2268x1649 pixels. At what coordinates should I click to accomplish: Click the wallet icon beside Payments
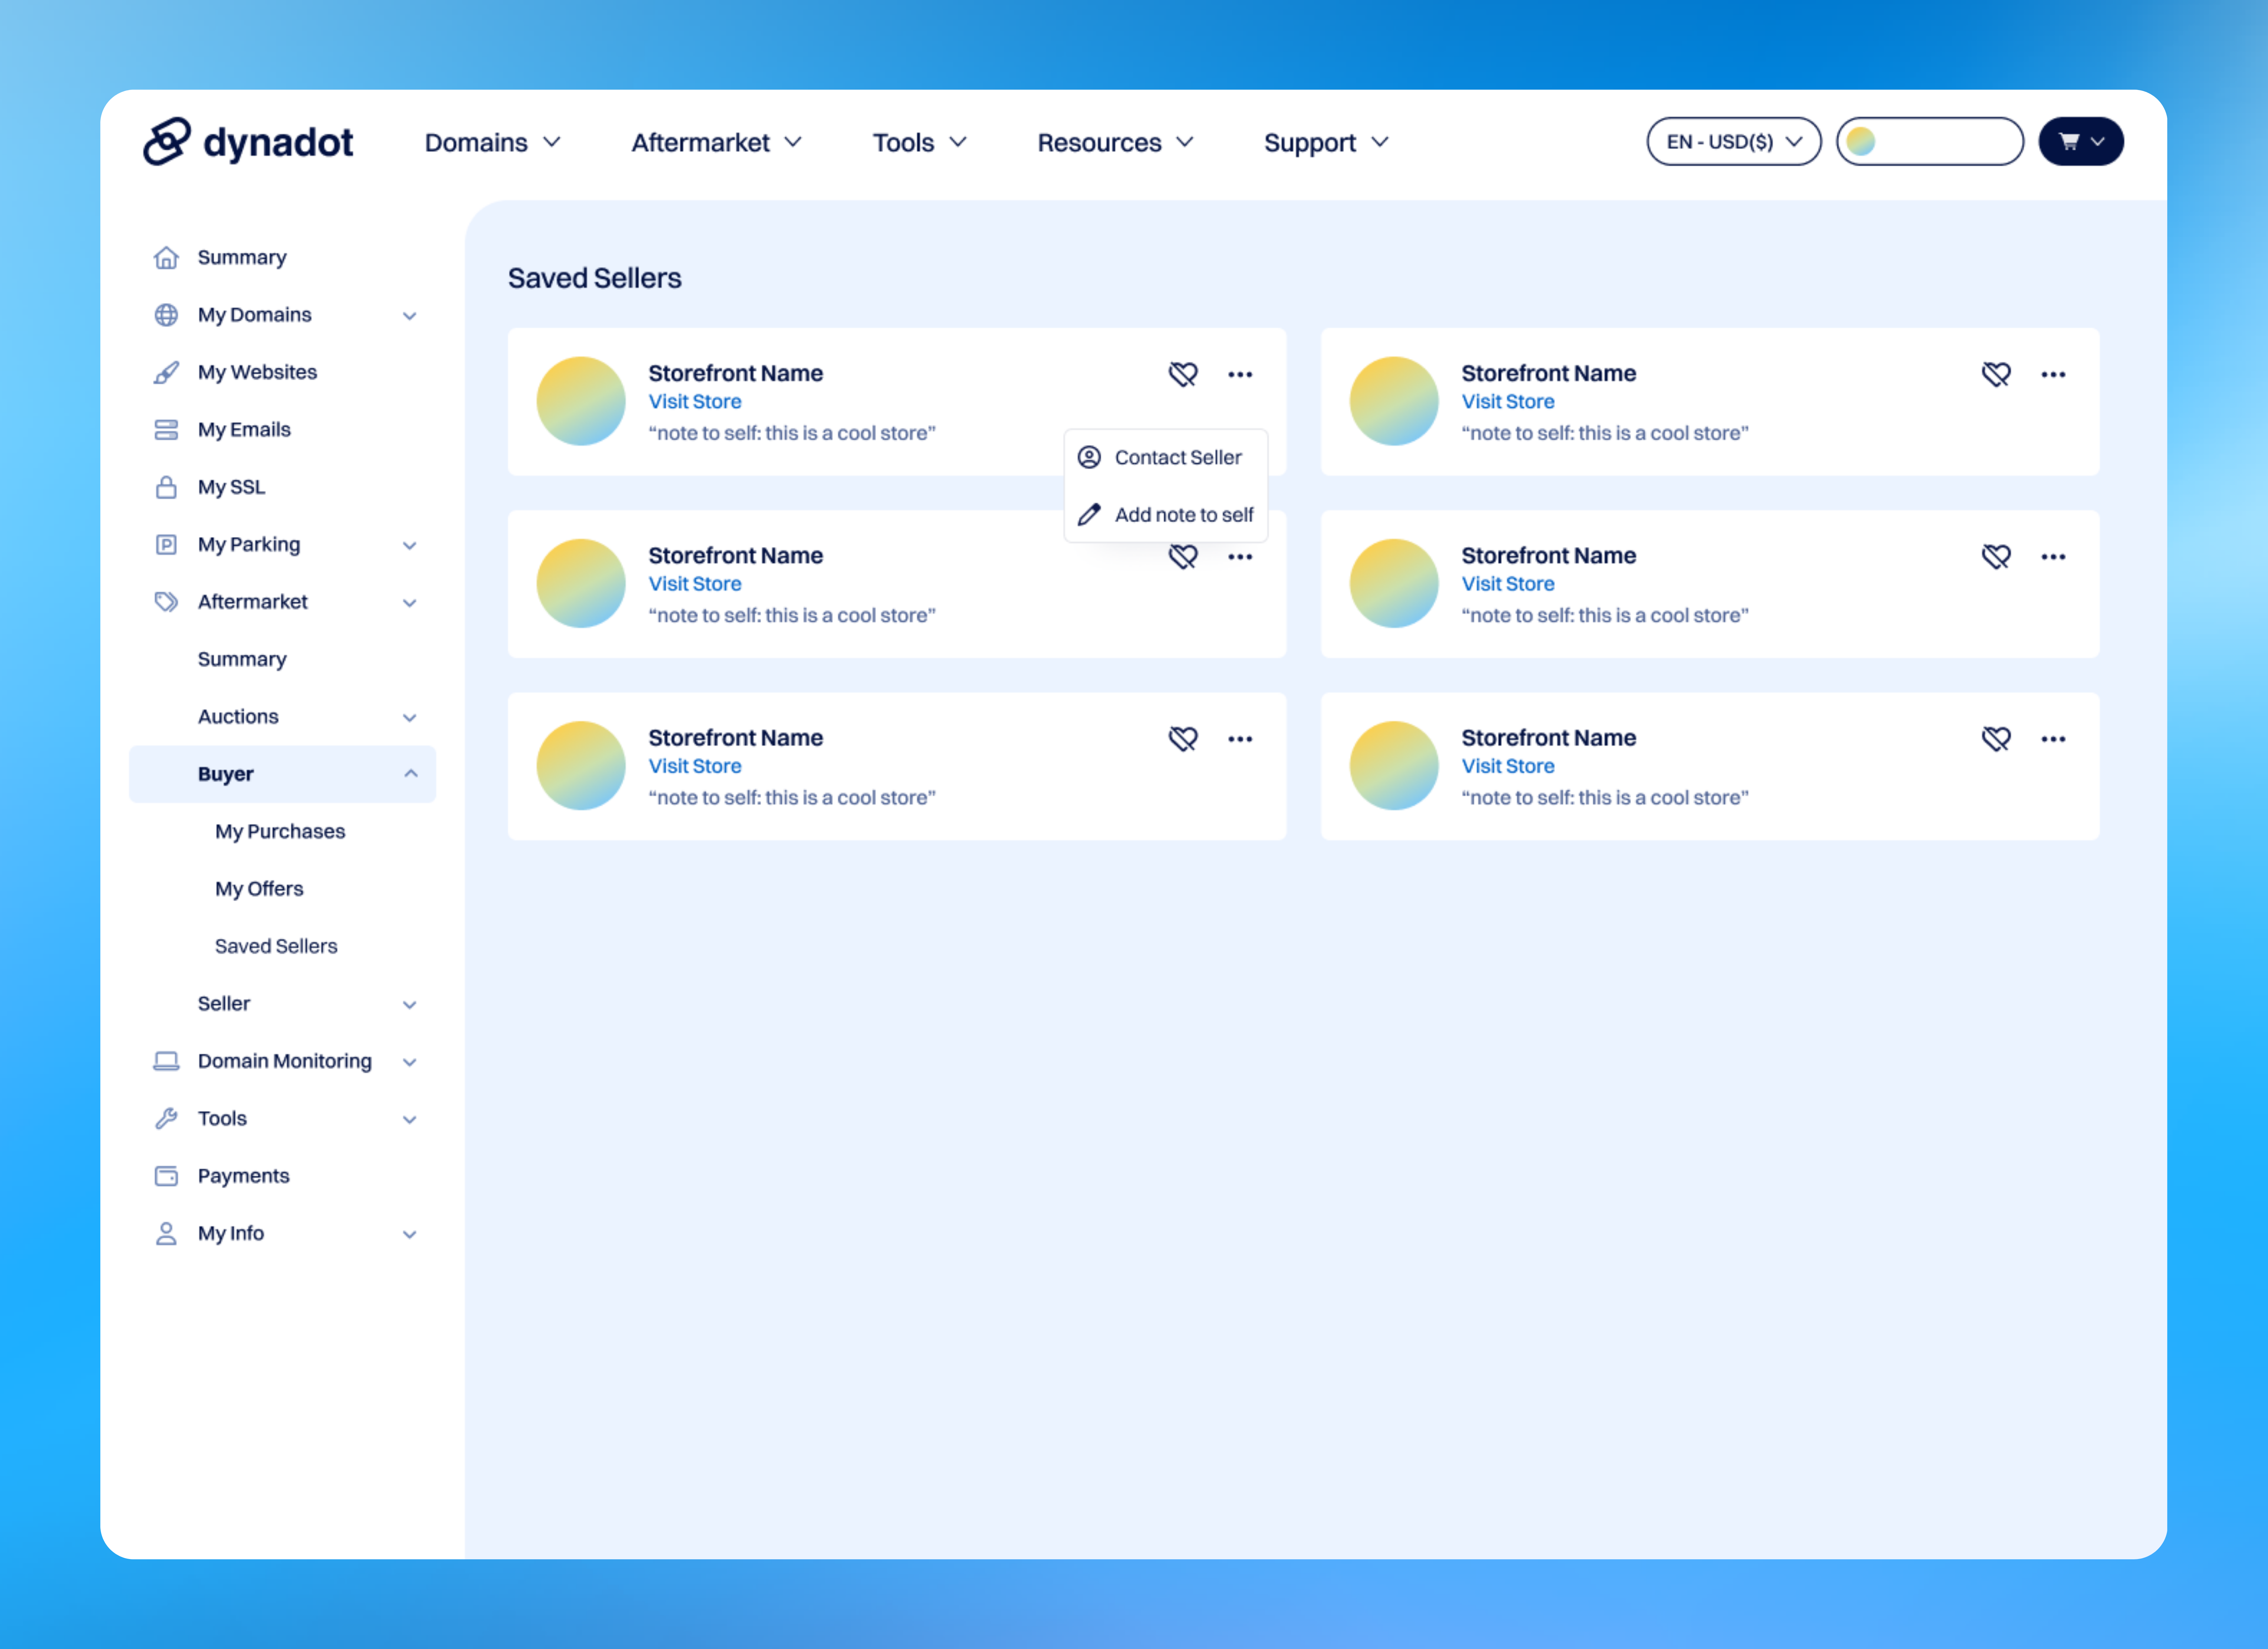click(x=166, y=1176)
